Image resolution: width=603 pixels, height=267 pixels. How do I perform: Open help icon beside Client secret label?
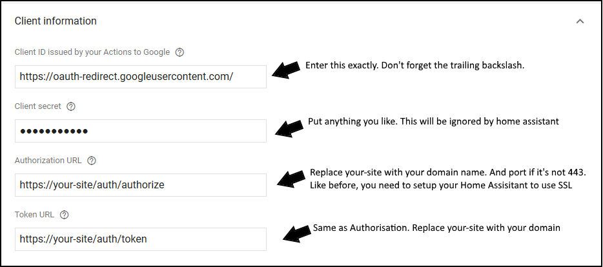(x=71, y=106)
